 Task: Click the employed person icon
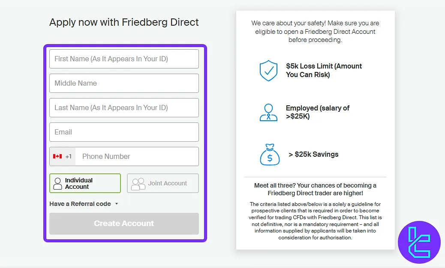coord(268,113)
